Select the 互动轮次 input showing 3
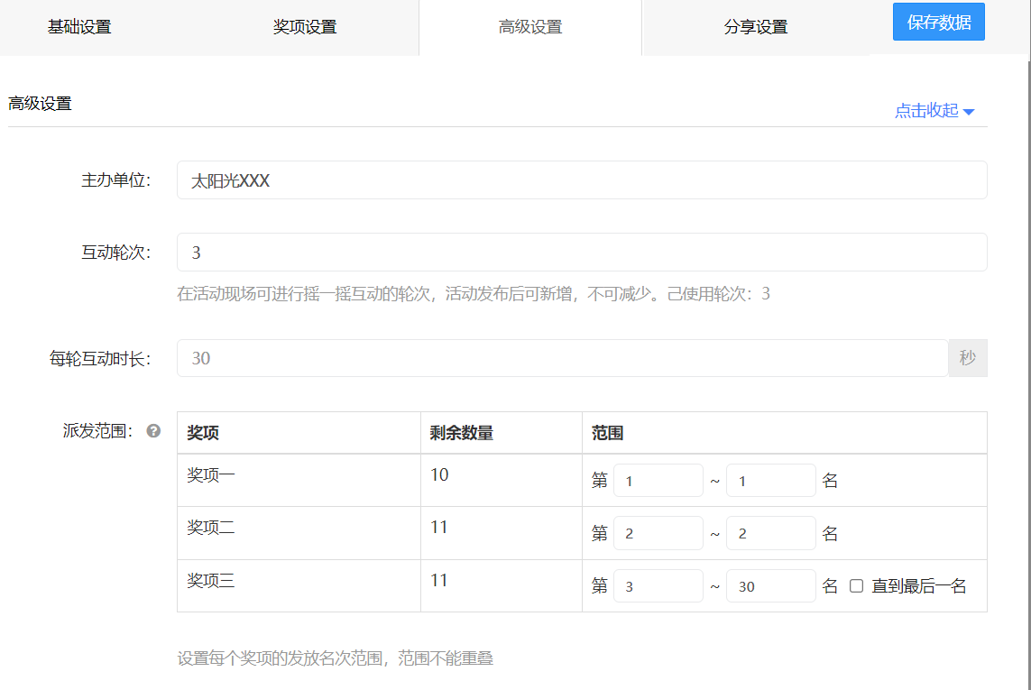 [582, 253]
